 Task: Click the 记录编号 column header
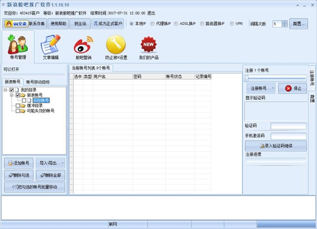point(203,77)
